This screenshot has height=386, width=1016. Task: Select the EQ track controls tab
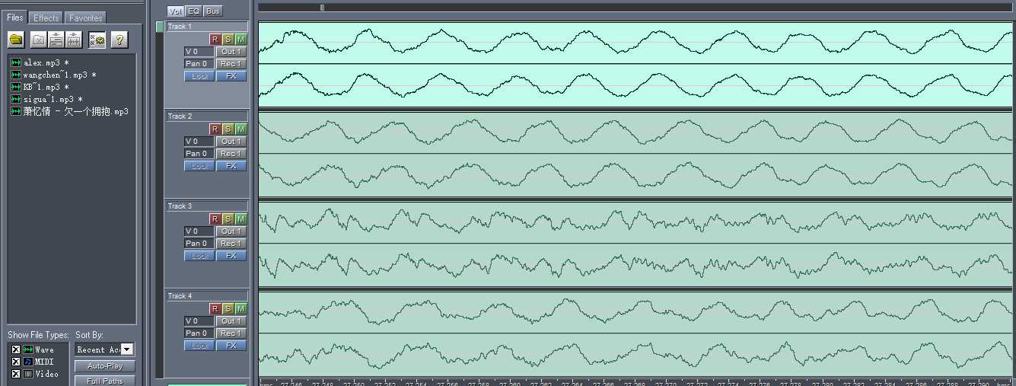(x=194, y=11)
